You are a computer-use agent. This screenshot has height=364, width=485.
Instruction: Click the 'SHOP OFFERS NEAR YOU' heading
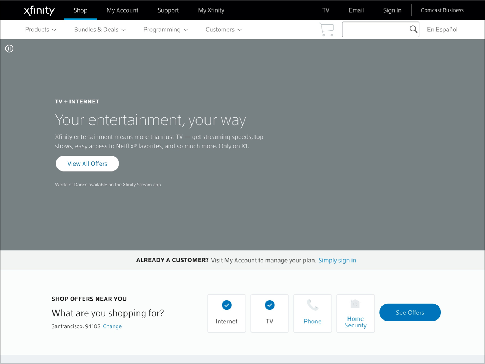tap(89, 299)
